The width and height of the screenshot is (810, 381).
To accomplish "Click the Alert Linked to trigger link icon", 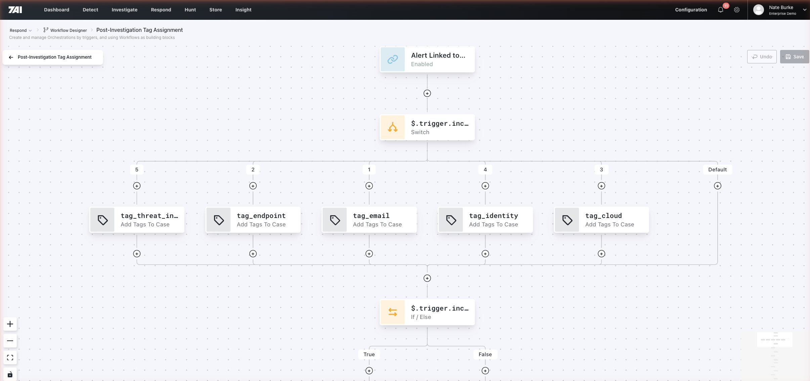I will pyautogui.click(x=393, y=59).
